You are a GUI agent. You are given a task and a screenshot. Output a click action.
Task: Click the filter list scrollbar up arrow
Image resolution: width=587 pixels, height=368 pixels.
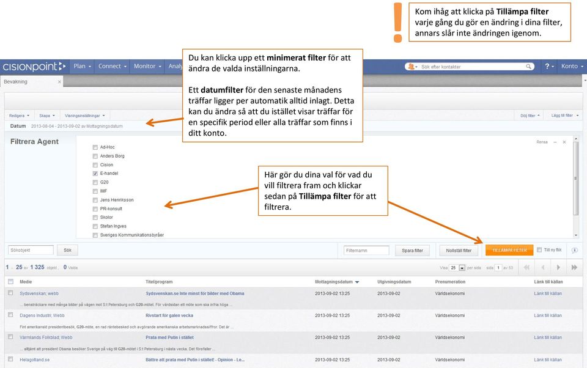[576, 139]
